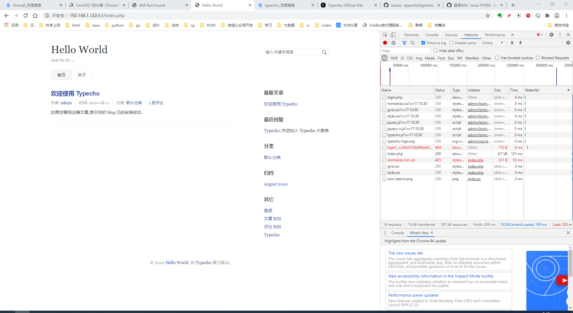
Task: Expand the hidden panels chevron next to Performance
Action: [512, 35]
